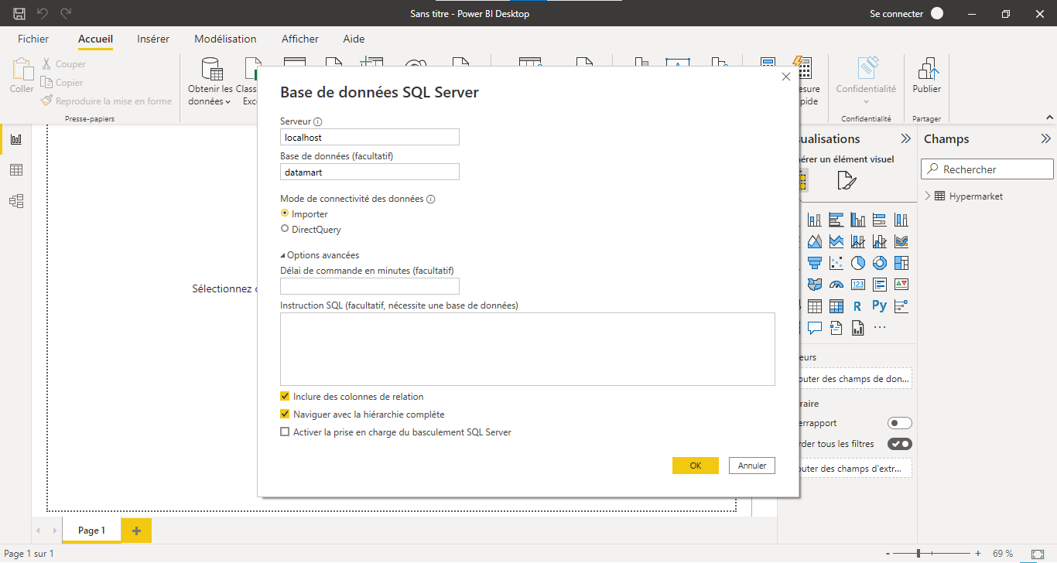Select the KPI visual
The image size is (1057, 563).
[x=901, y=285]
